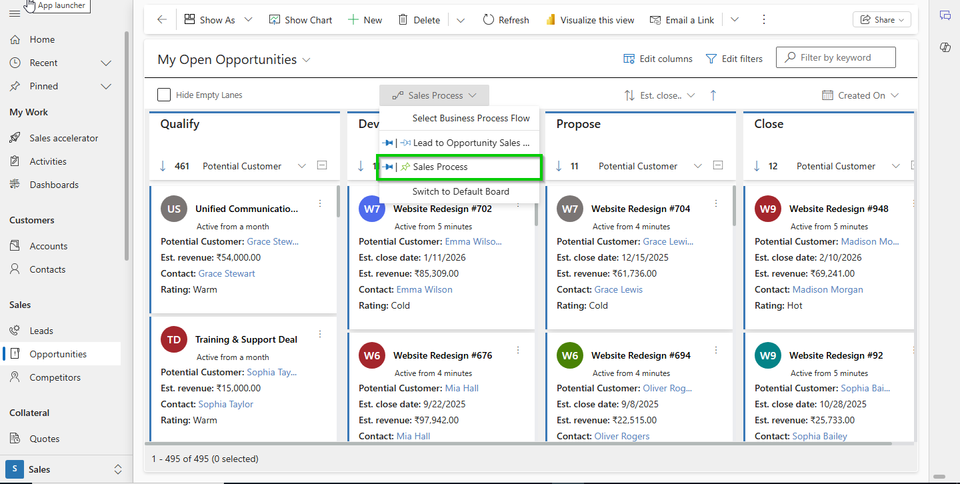Viewport: 960px width, 484px height.
Task: Click the Copilot icon in right rail
Action: (945, 47)
